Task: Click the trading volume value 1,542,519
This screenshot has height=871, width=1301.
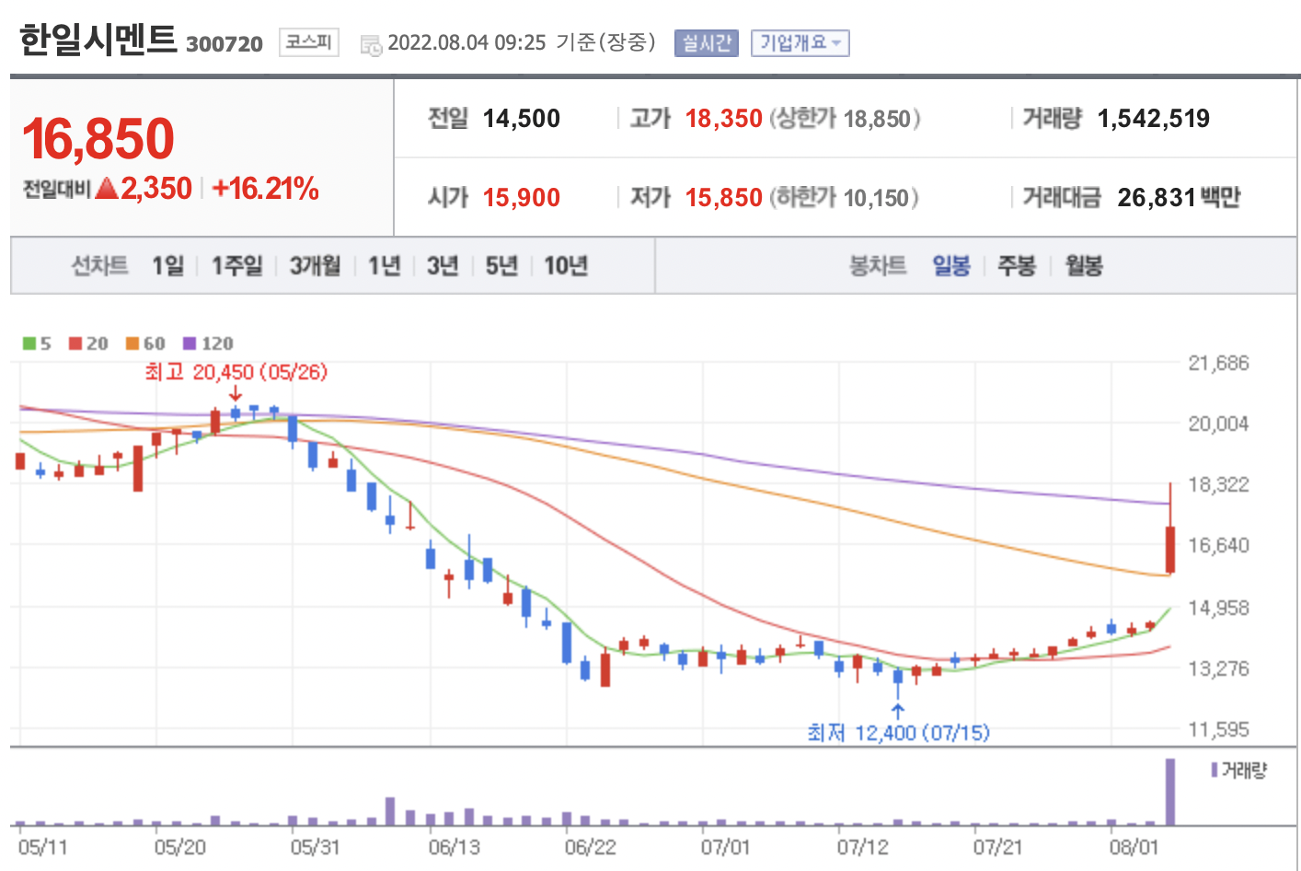Action: [1154, 119]
